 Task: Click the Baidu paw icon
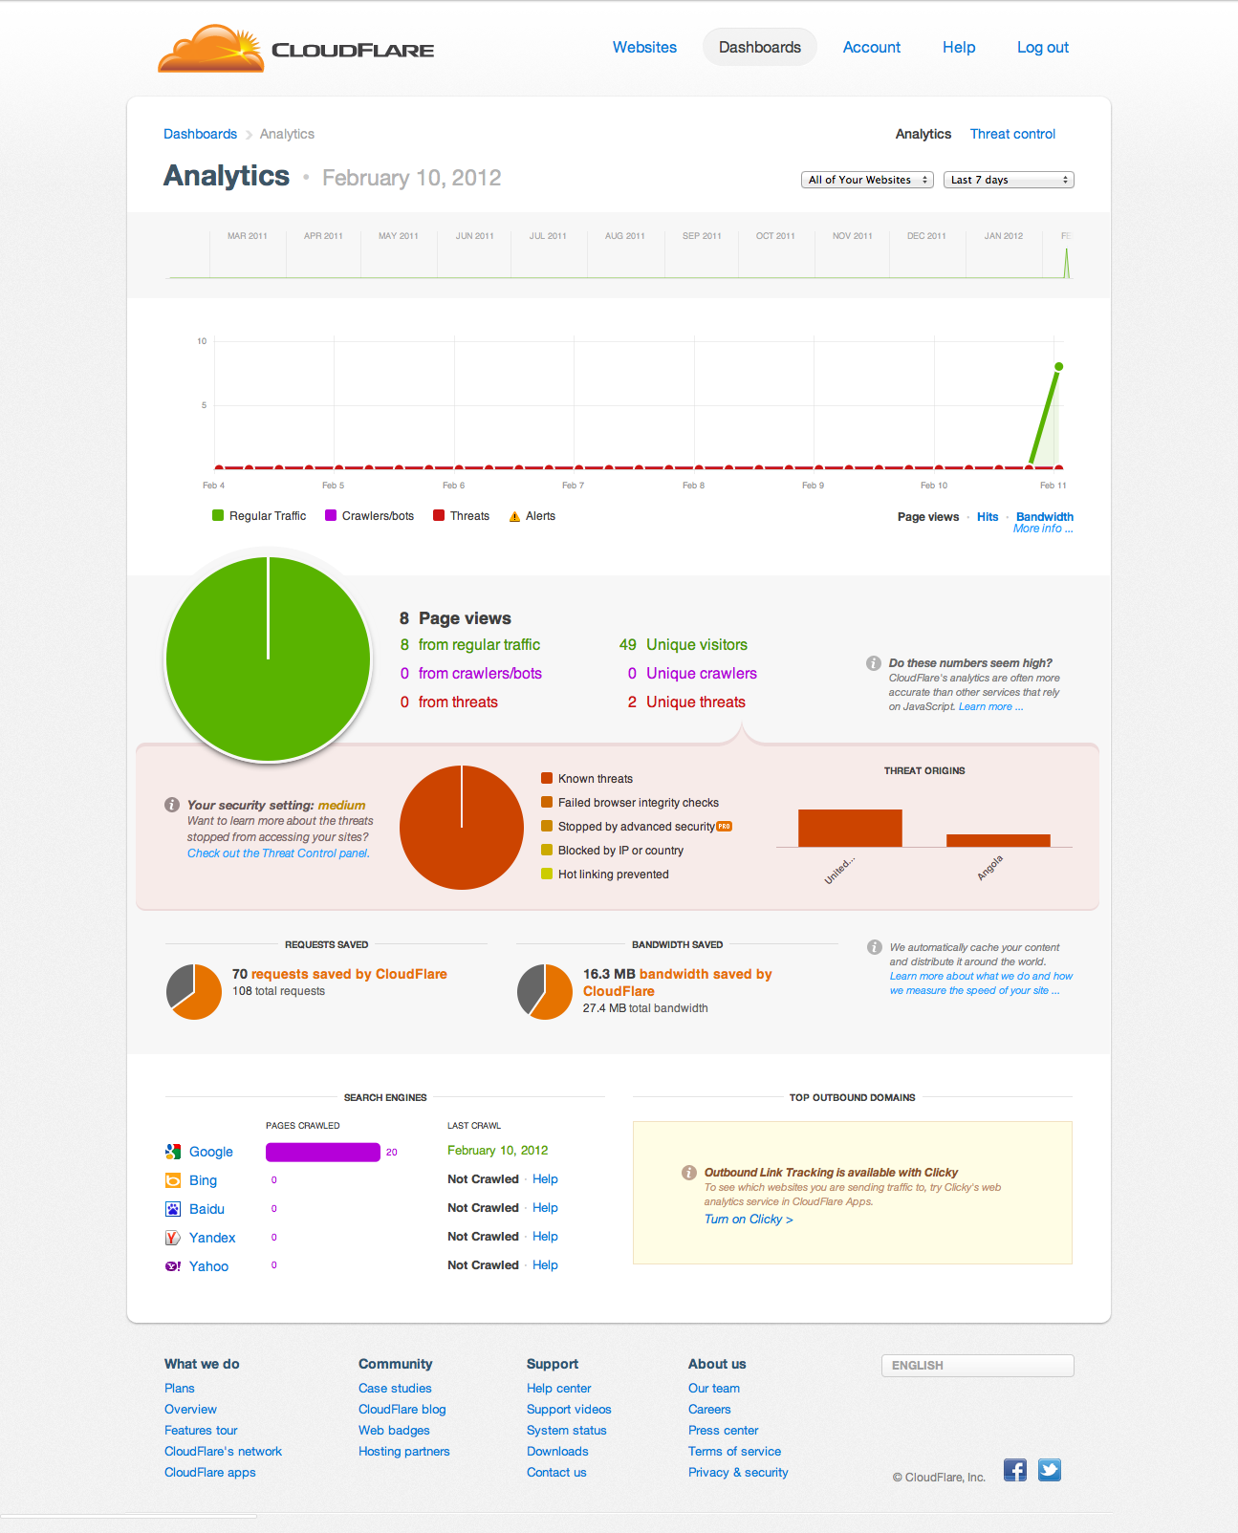pyautogui.click(x=173, y=1209)
